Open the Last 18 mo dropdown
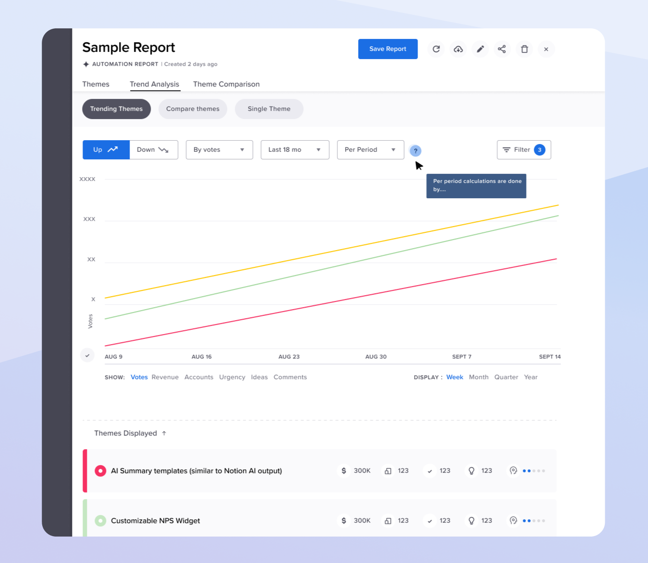Screen dimensions: 648x563 click(x=295, y=150)
